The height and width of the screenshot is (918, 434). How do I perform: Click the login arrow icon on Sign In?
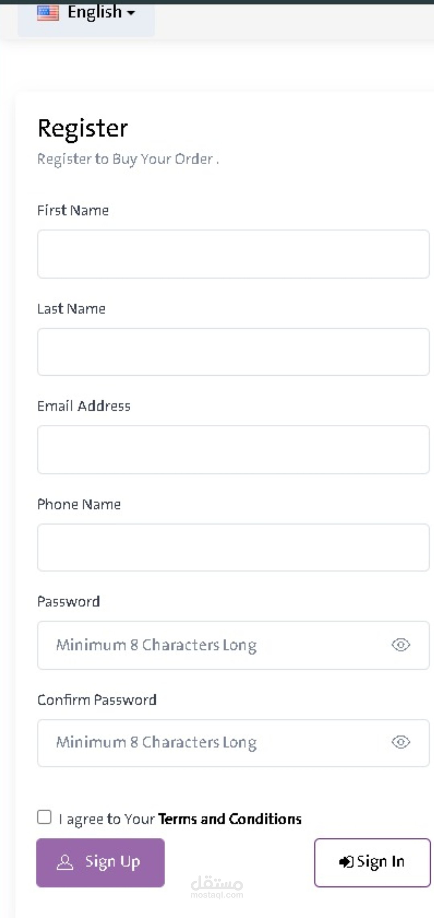point(346,862)
